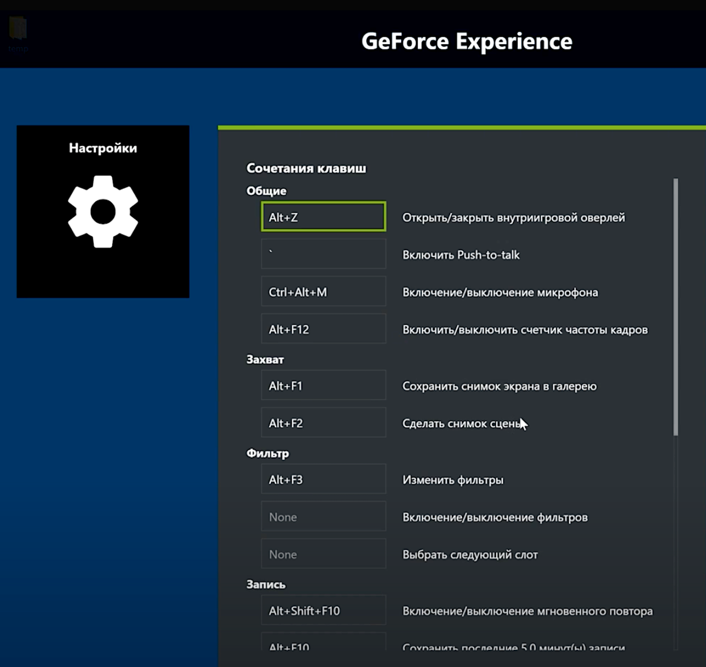The width and height of the screenshot is (706, 667).
Task: Click label Включение/выключение мгновенного повтора
Action: tap(528, 611)
